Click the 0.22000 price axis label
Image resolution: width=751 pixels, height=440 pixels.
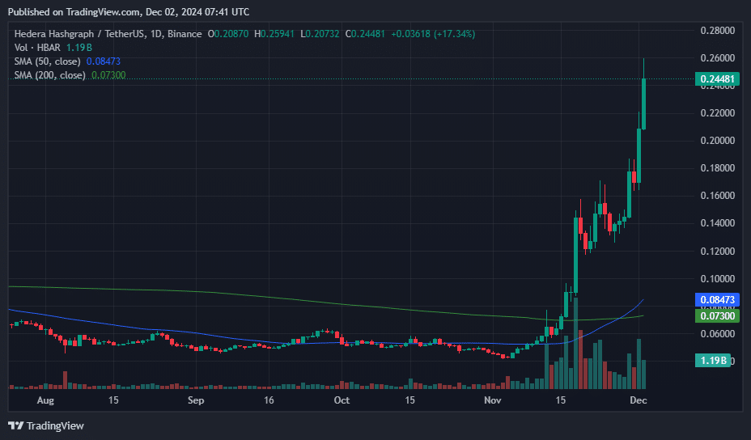tap(718, 113)
